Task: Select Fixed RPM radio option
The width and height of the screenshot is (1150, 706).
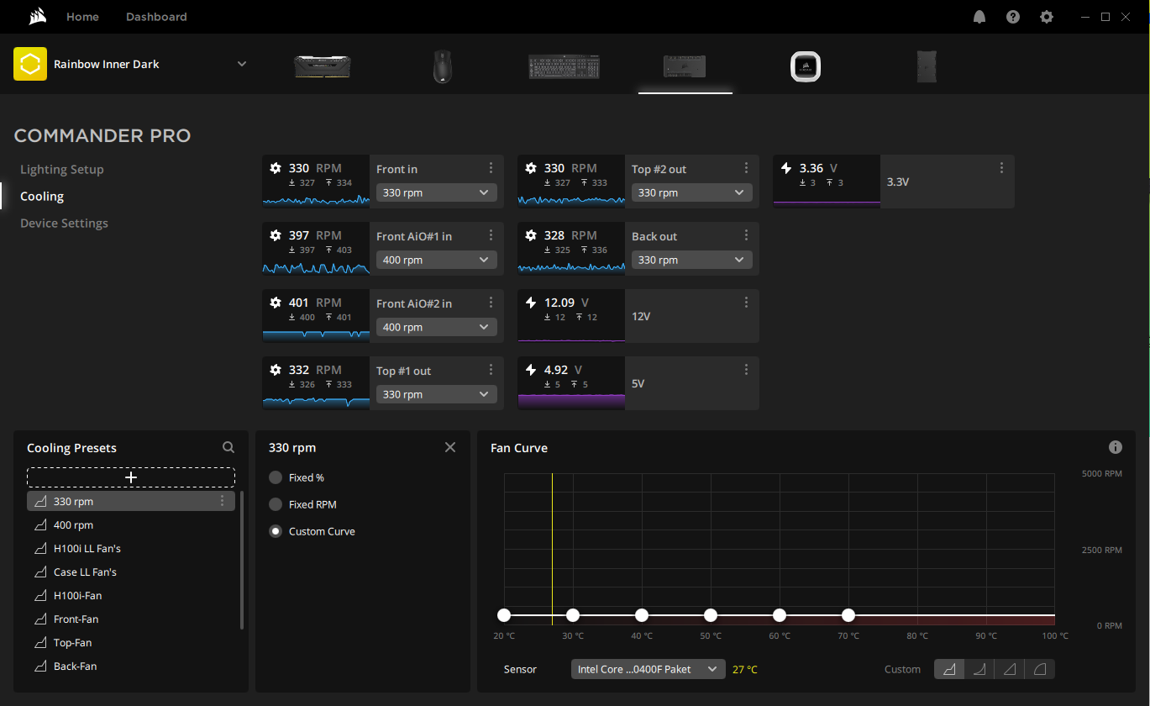Action: coord(276,504)
